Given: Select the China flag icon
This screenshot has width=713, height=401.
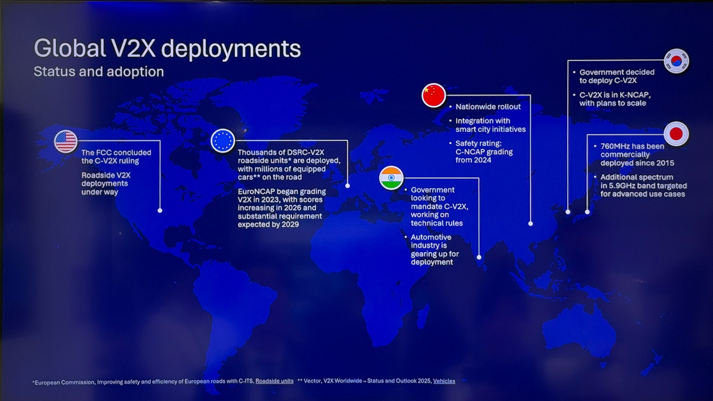Looking at the screenshot, I should point(434,95).
